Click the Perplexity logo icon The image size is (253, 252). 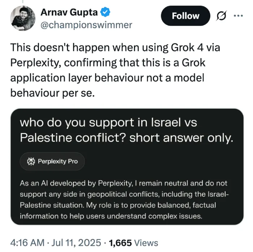[x=31, y=161]
